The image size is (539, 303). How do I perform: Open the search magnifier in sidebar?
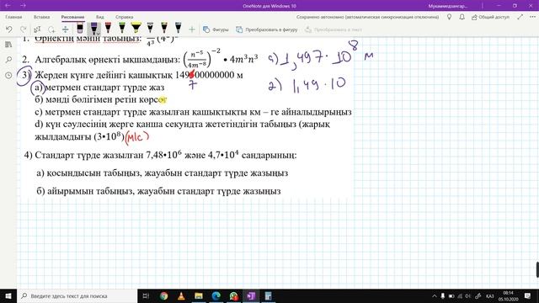(8, 60)
